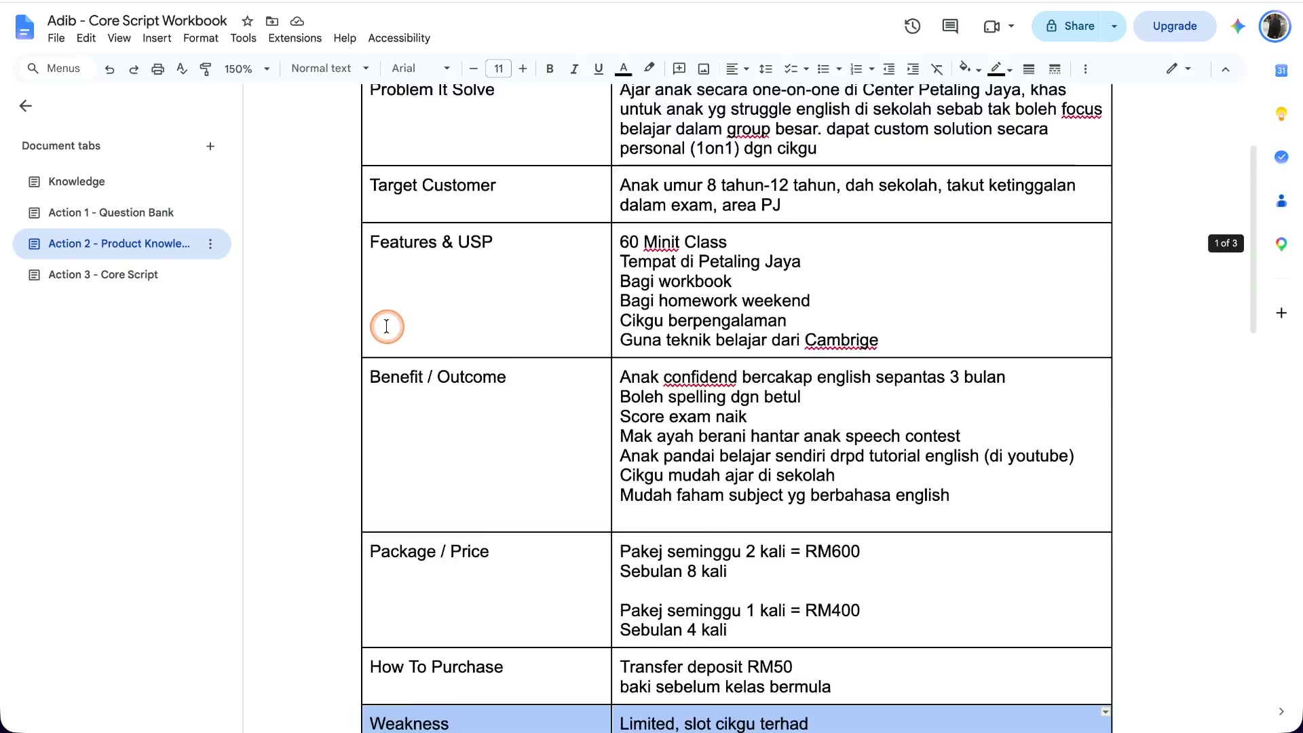Add a comment from the toolbar
The width and height of the screenshot is (1303, 733).
tap(679, 69)
